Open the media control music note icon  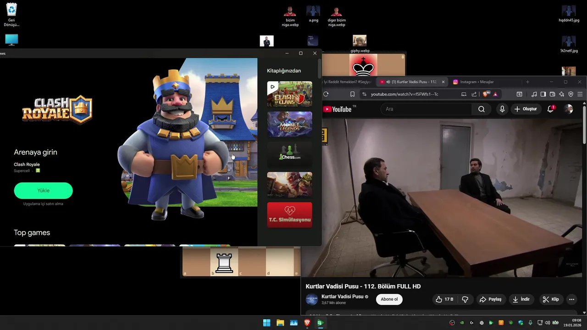[534, 94]
